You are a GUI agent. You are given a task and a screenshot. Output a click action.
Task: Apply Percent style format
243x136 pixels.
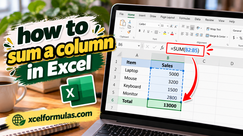[241, 38]
